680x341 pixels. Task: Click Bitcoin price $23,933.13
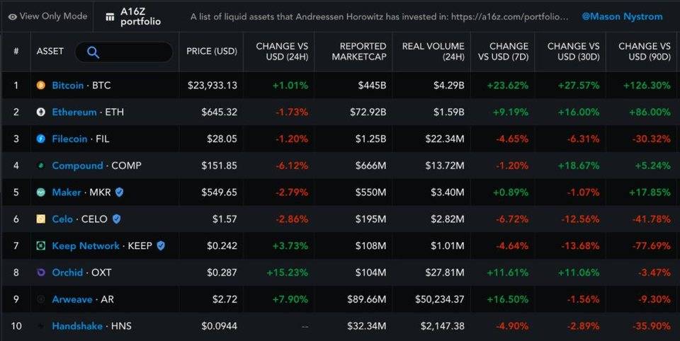point(212,86)
